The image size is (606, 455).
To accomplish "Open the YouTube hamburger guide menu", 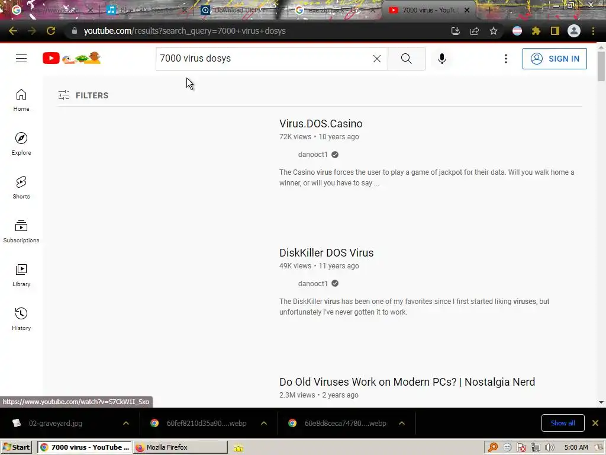I will (21, 59).
